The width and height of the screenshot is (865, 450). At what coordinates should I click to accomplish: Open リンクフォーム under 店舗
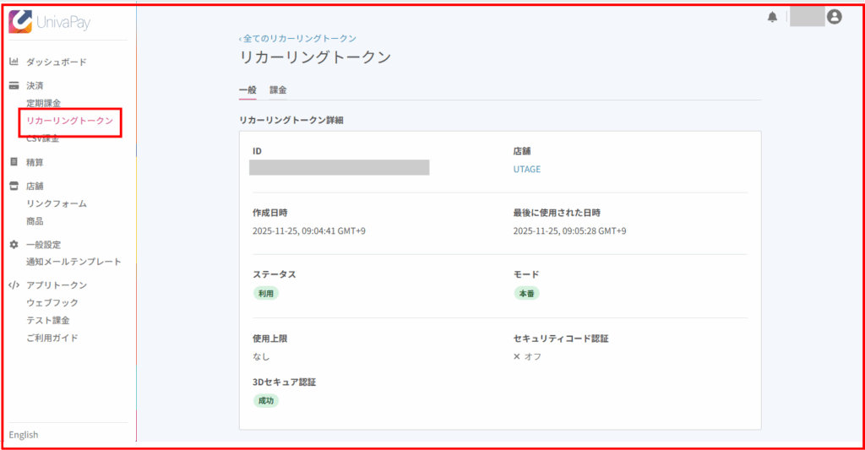pos(57,203)
